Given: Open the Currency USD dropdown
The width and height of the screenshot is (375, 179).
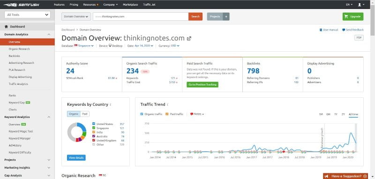Looking at the screenshot, I should tap(175, 46).
